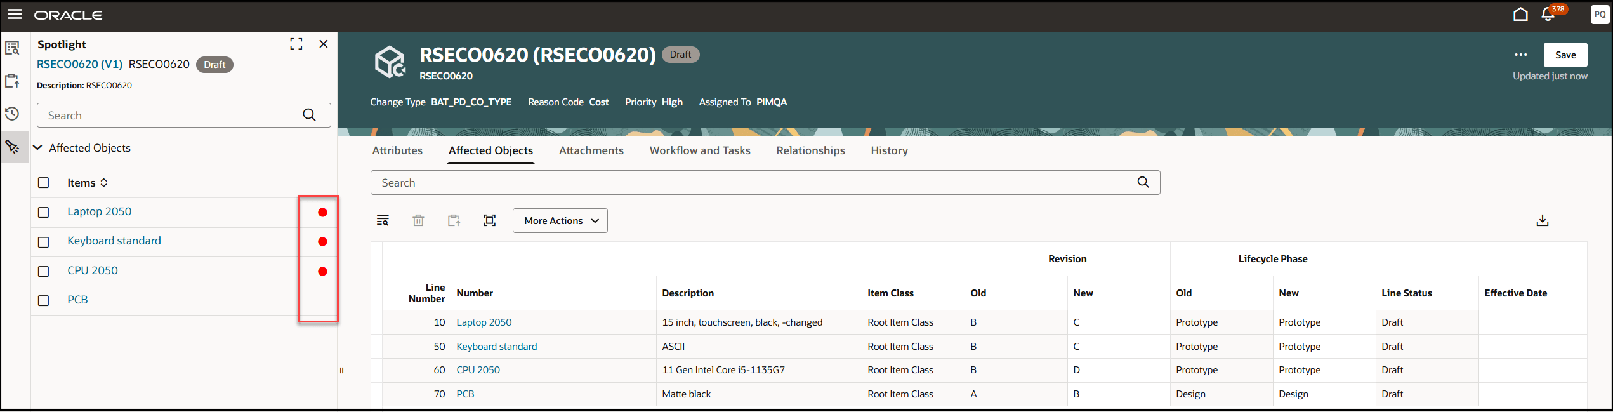Check the CPU 2050 checkbox

(x=44, y=271)
